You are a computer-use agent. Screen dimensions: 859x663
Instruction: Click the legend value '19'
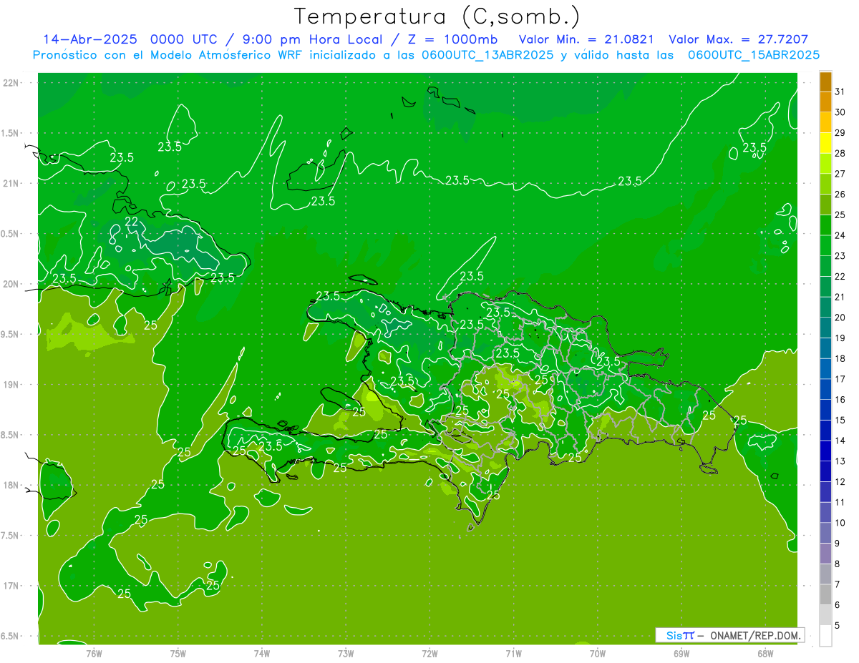pyautogui.click(x=840, y=338)
